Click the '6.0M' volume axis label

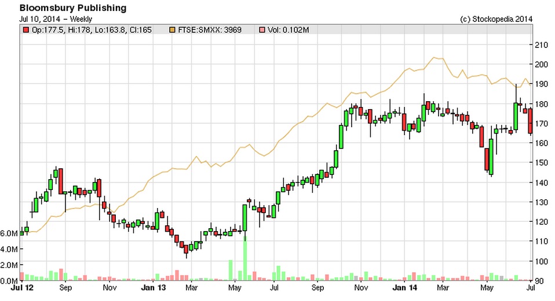pyautogui.click(x=9, y=233)
